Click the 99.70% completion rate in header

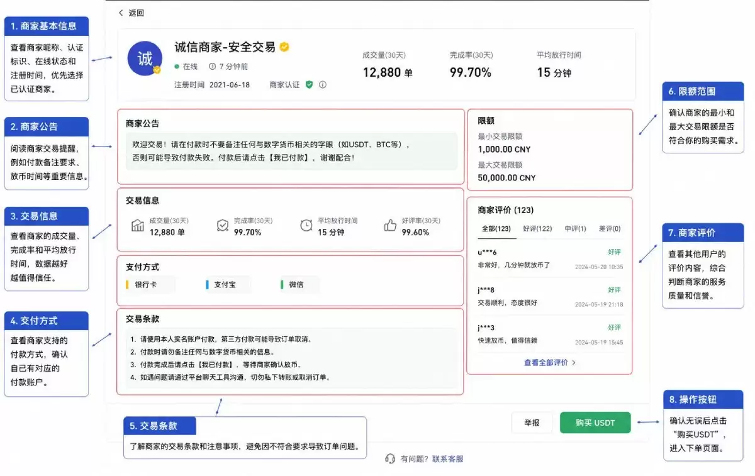click(x=470, y=72)
